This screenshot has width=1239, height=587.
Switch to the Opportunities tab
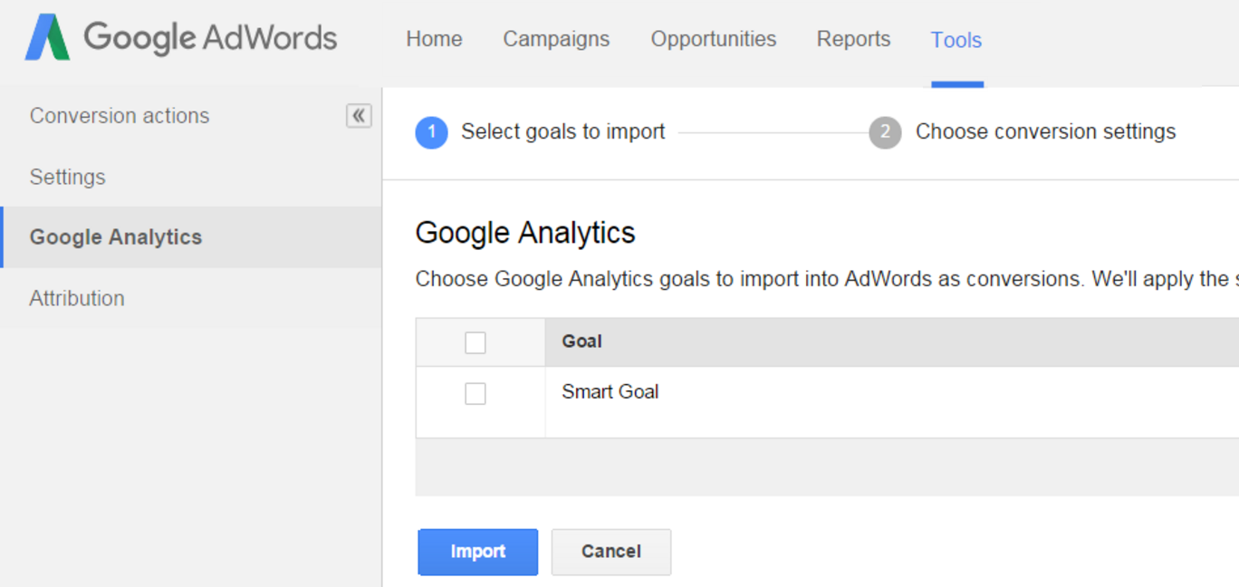(713, 40)
